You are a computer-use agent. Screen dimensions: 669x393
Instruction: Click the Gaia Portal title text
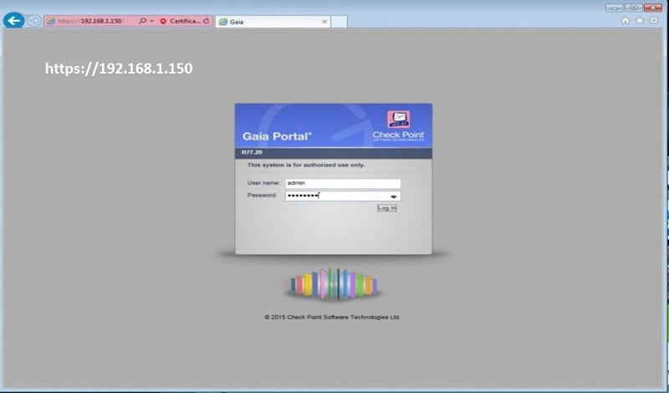point(277,136)
